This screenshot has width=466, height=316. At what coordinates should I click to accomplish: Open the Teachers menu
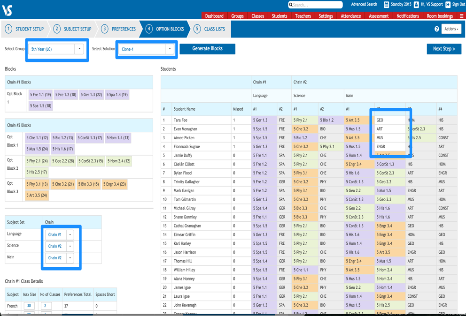point(303,16)
